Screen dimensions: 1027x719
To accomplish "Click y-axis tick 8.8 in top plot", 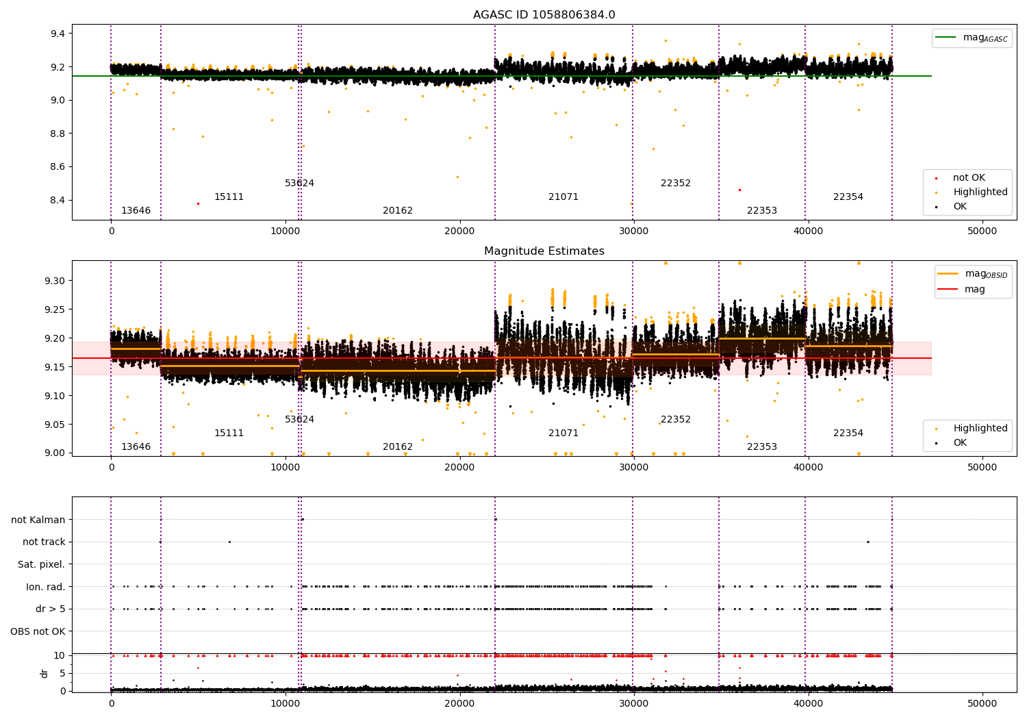I will tap(58, 134).
